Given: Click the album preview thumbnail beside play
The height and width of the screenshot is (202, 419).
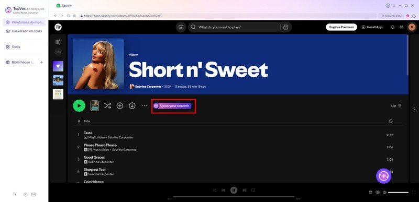Looking at the screenshot, I should pos(95,105).
